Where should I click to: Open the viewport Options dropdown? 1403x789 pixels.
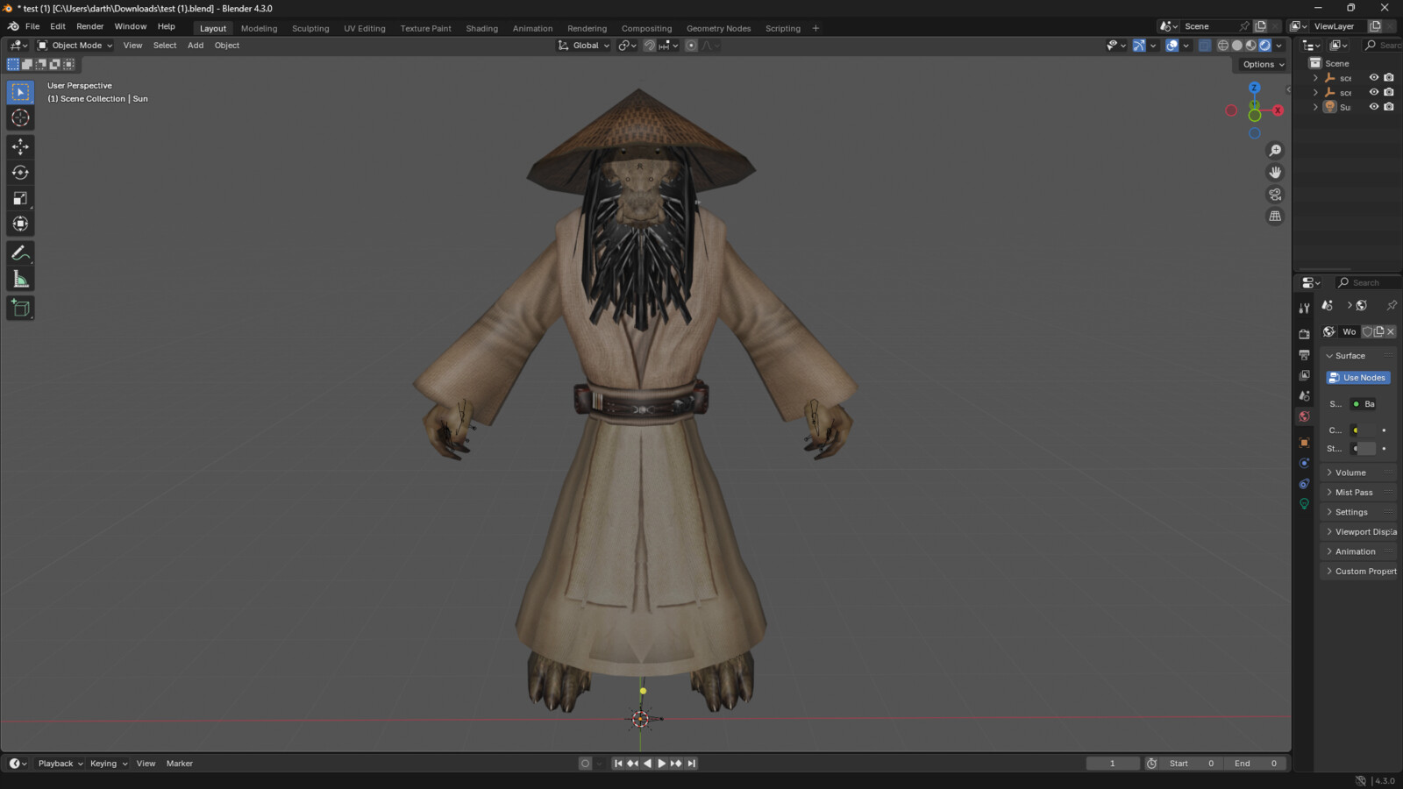point(1263,64)
